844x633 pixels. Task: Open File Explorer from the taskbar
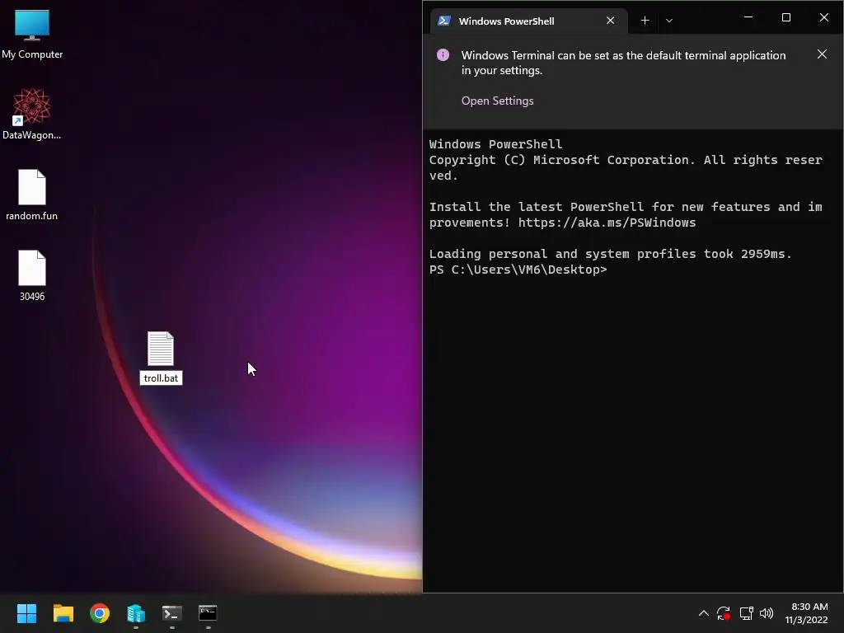click(x=63, y=613)
